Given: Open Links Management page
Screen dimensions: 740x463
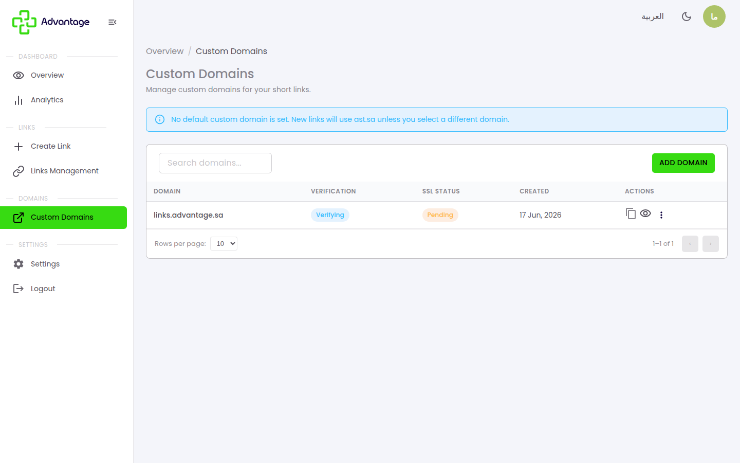Looking at the screenshot, I should pyautogui.click(x=65, y=171).
